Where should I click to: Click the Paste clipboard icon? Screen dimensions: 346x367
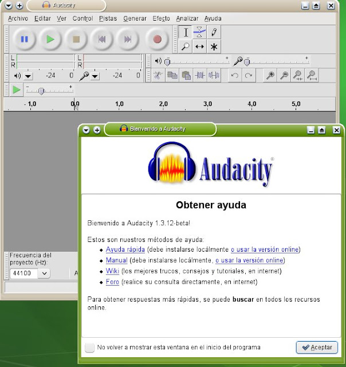coord(186,75)
